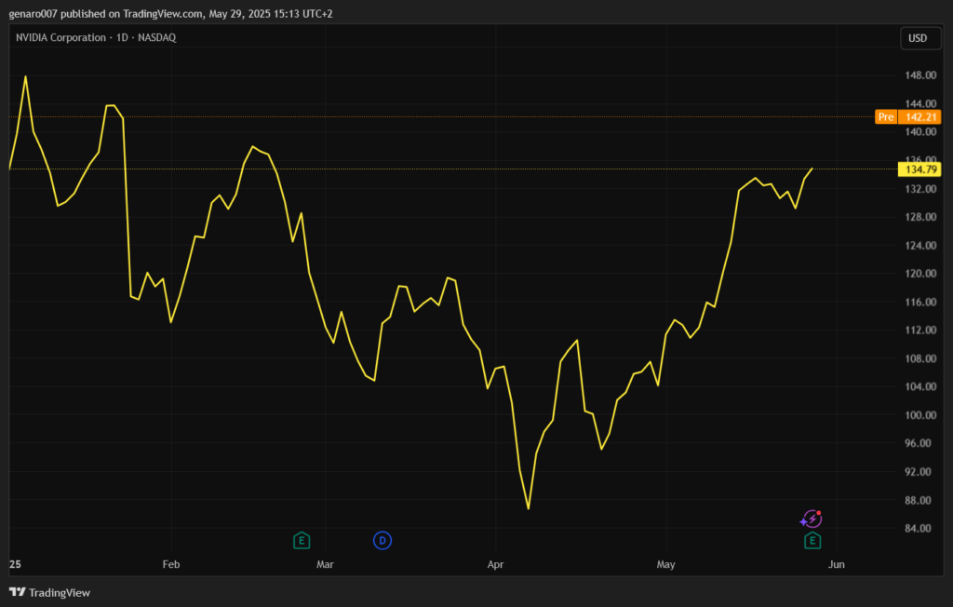This screenshot has height=607, width=953.
Task: Click the orange 142.21 pre-market price label
Action: click(x=919, y=117)
